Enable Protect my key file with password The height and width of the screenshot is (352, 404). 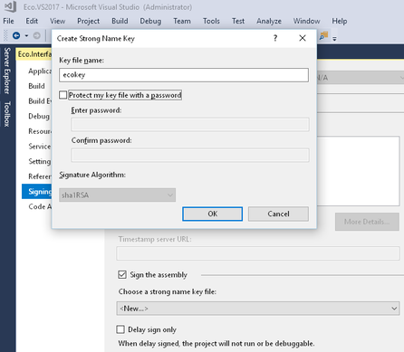(63, 95)
